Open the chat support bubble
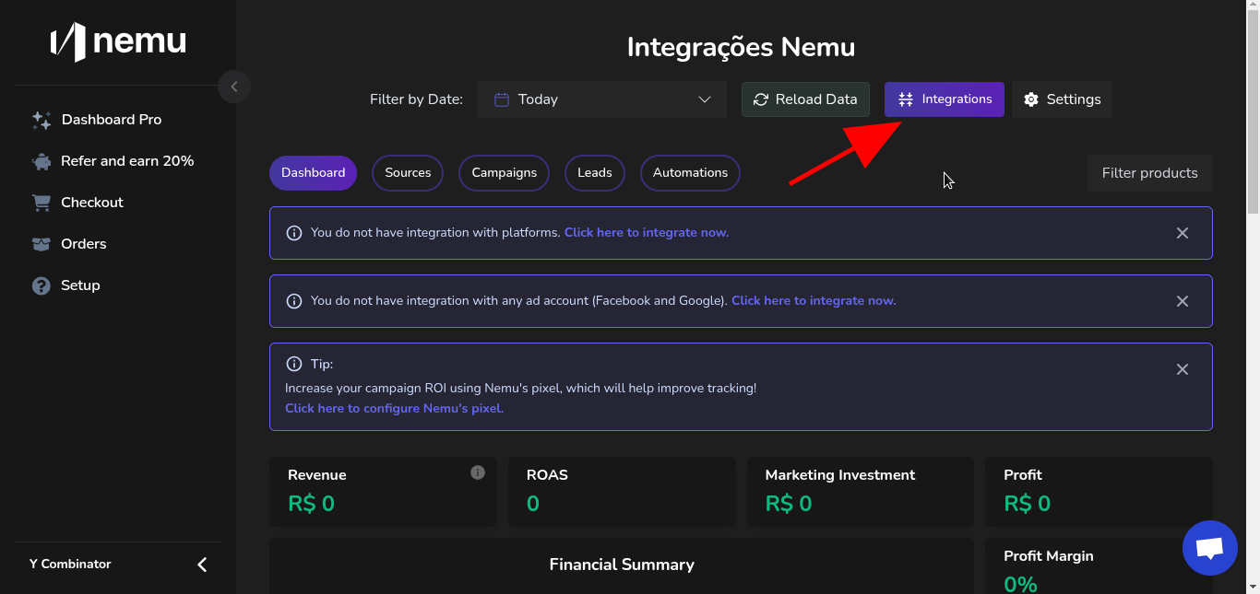The width and height of the screenshot is (1260, 594). pyautogui.click(x=1209, y=548)
